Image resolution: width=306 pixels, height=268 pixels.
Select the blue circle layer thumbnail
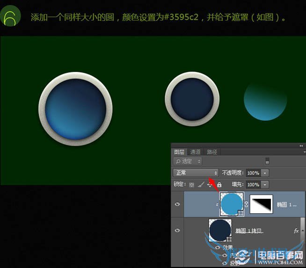(x=232, y=204)
